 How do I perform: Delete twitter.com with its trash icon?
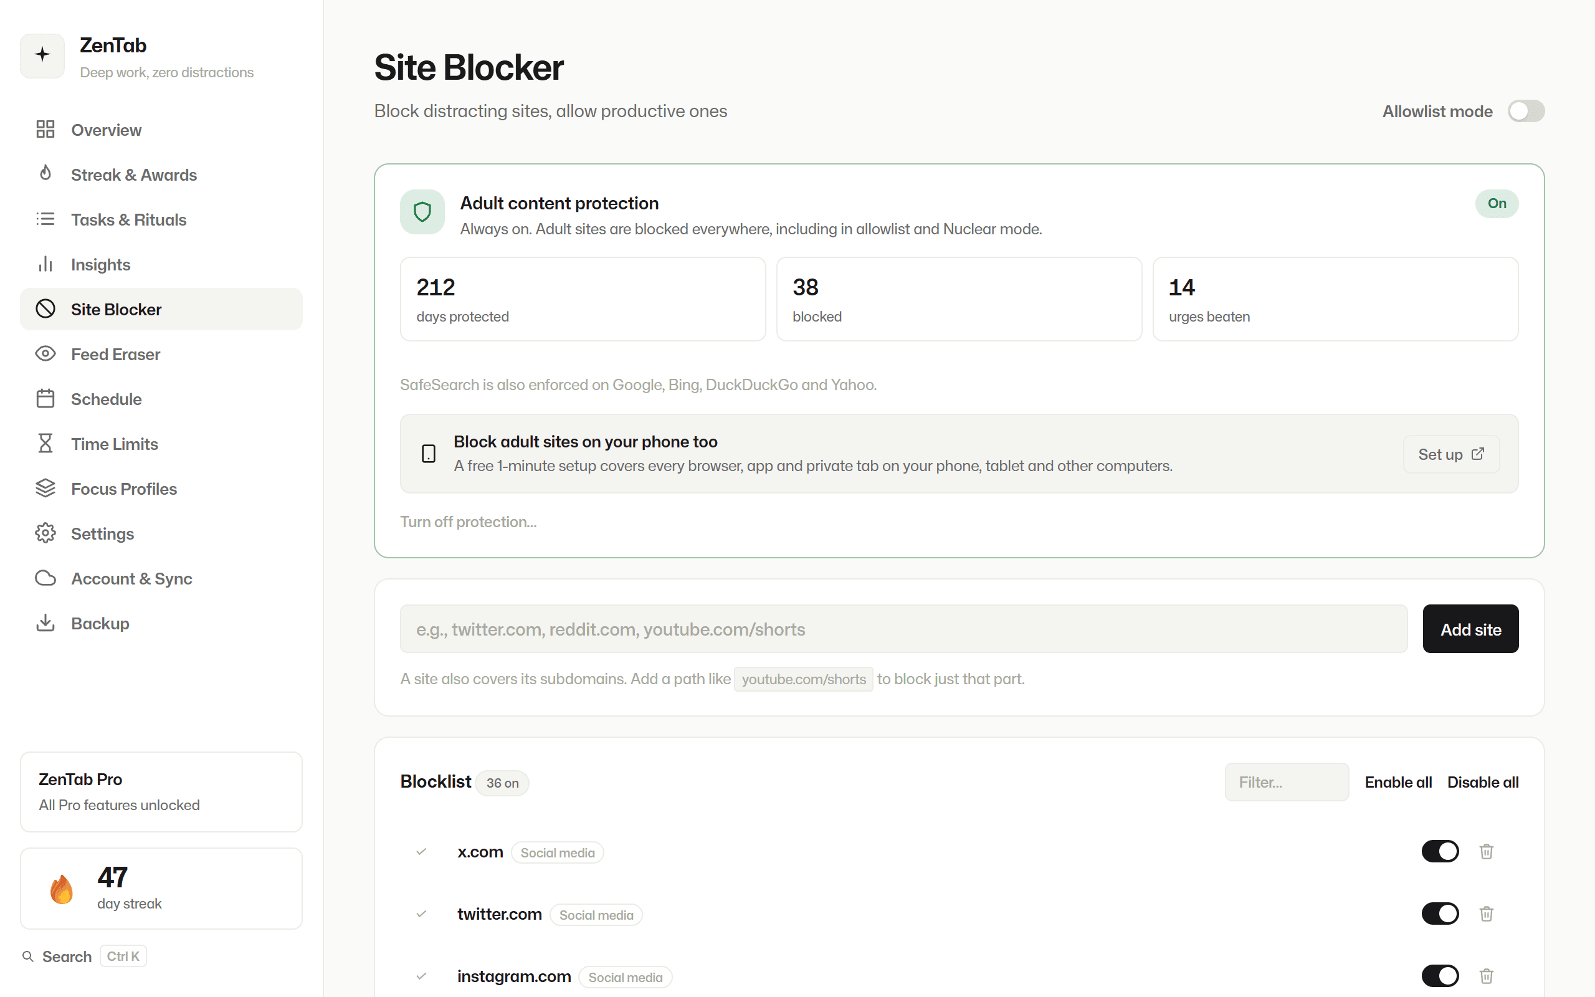click(x=1486, y=914)
